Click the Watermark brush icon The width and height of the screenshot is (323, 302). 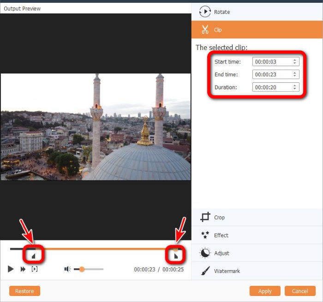[x=205, y=271]
